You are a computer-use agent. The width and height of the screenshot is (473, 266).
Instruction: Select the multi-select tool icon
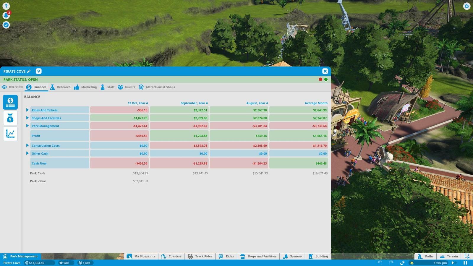[x=467, y=256]
